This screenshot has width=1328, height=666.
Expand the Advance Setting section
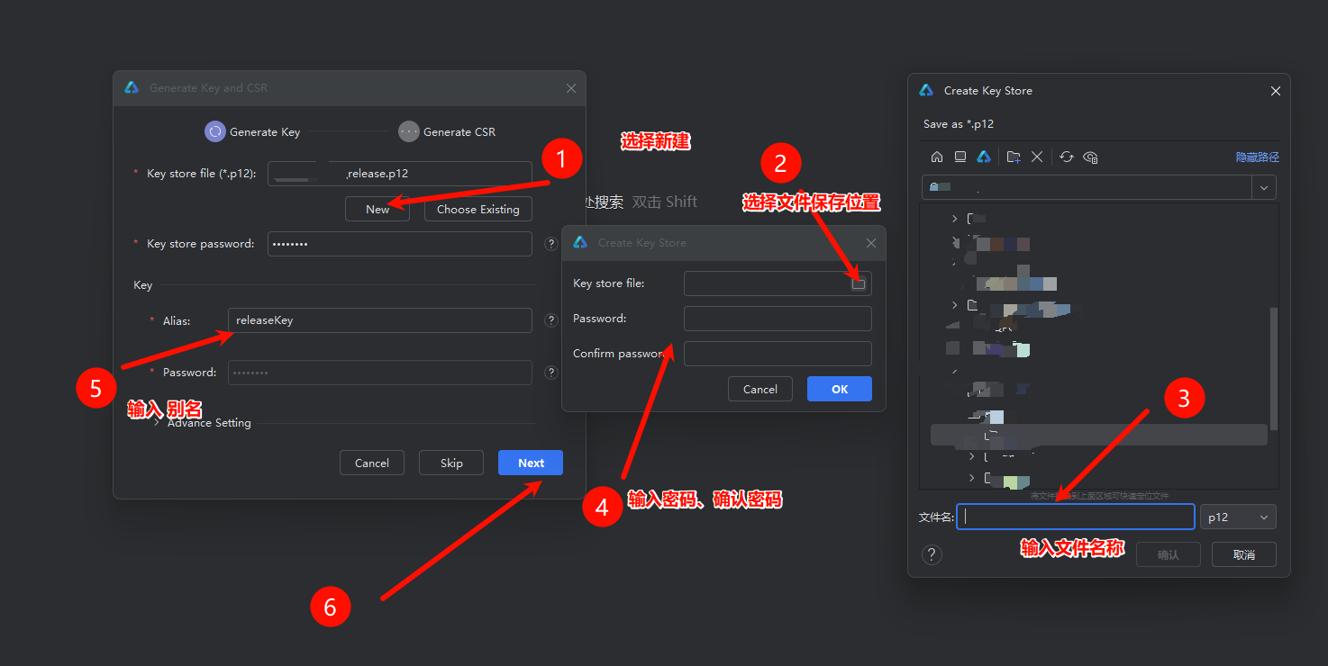point(157,423)
